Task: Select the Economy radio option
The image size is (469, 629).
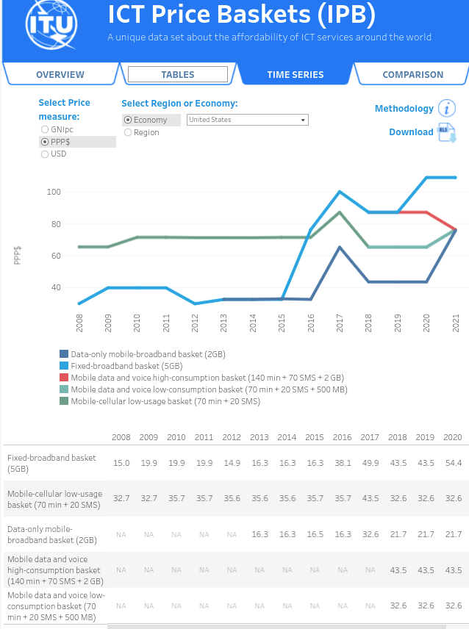Action: [128, 120]
